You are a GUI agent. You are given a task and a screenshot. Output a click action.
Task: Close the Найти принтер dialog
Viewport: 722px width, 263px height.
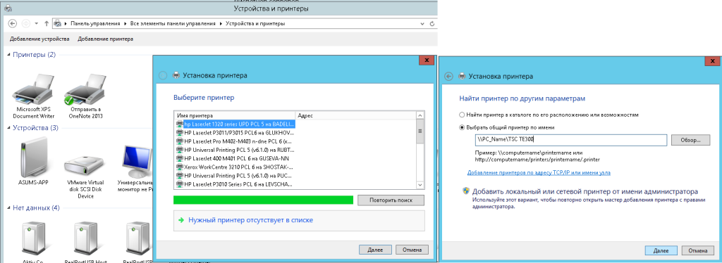coord(713,61)
